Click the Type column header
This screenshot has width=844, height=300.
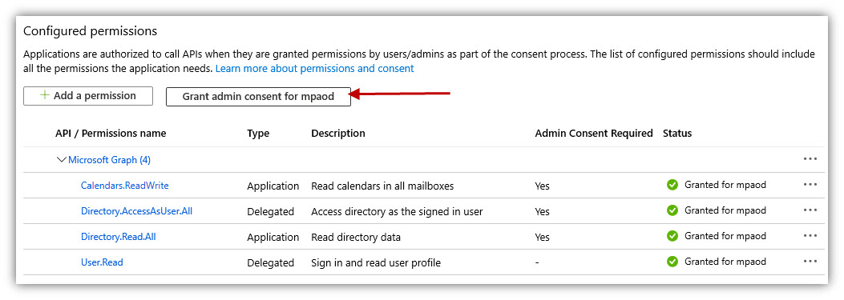258,134
